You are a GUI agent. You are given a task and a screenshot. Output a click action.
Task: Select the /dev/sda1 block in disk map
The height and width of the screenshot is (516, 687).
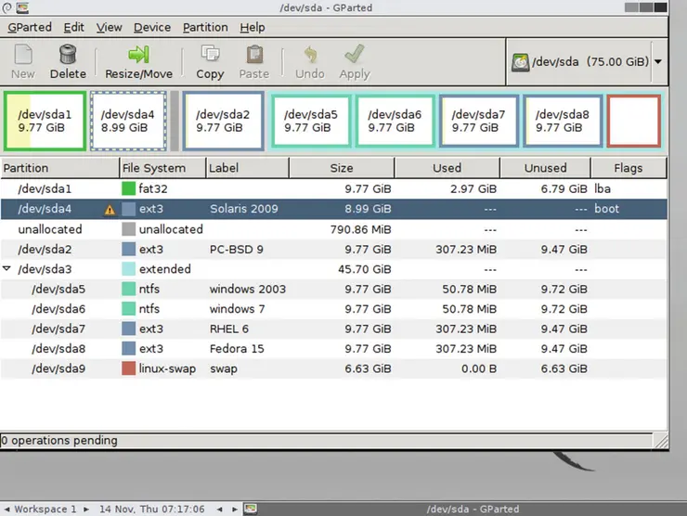[x=44, y=121]
